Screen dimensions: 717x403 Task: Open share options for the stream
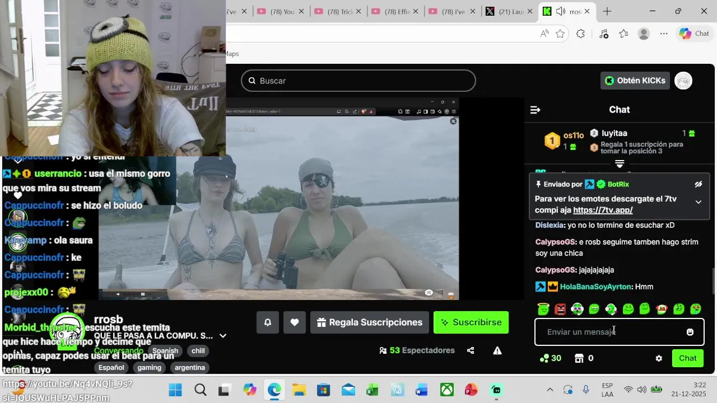pyautogui.click(x=471, y=350)
